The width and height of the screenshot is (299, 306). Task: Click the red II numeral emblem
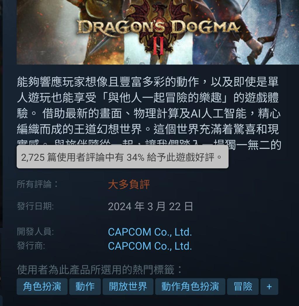(x=158, y=46)
